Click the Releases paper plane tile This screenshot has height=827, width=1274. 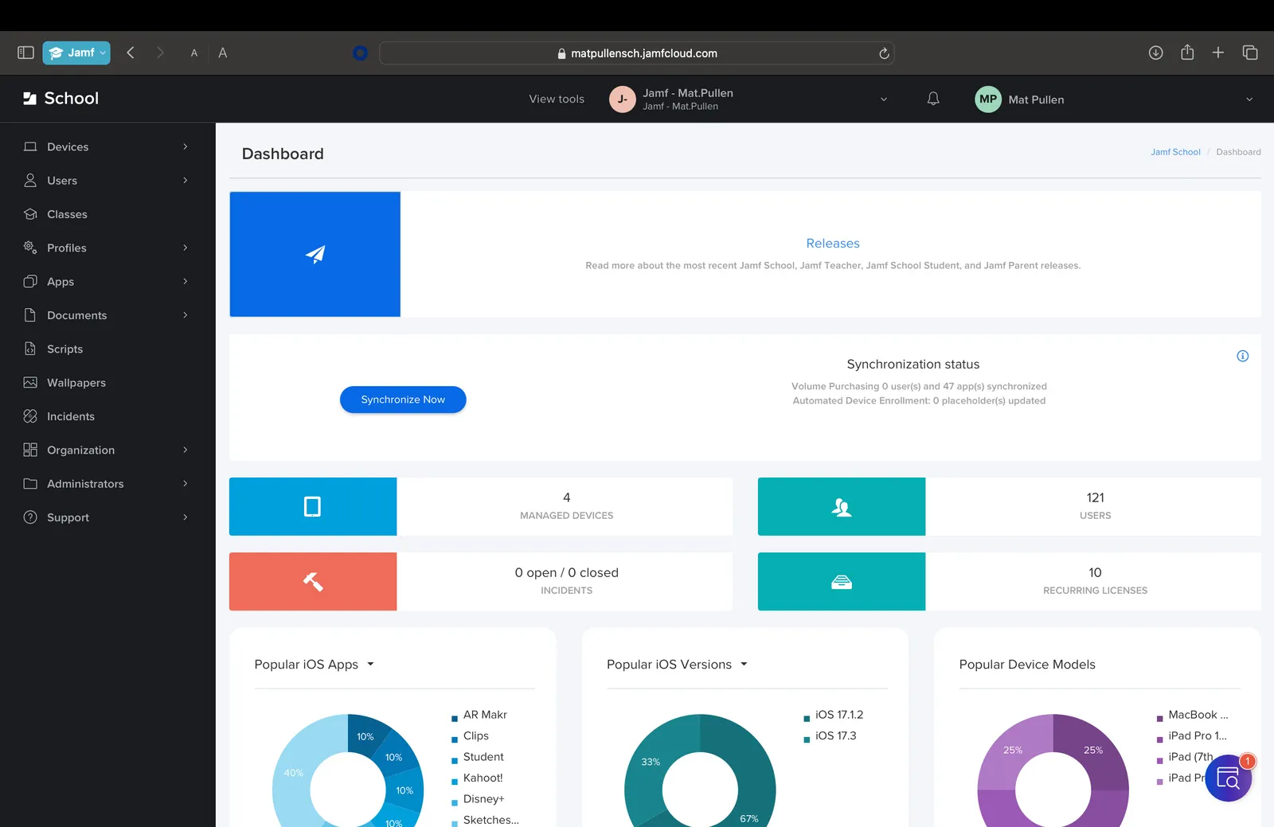click(x=315, y=254)
